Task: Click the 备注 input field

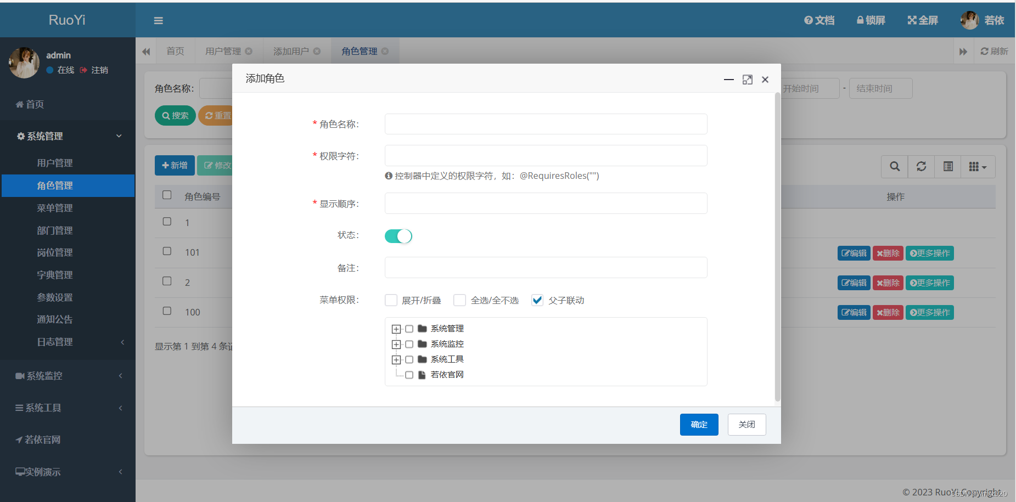Action: point(546,267)
